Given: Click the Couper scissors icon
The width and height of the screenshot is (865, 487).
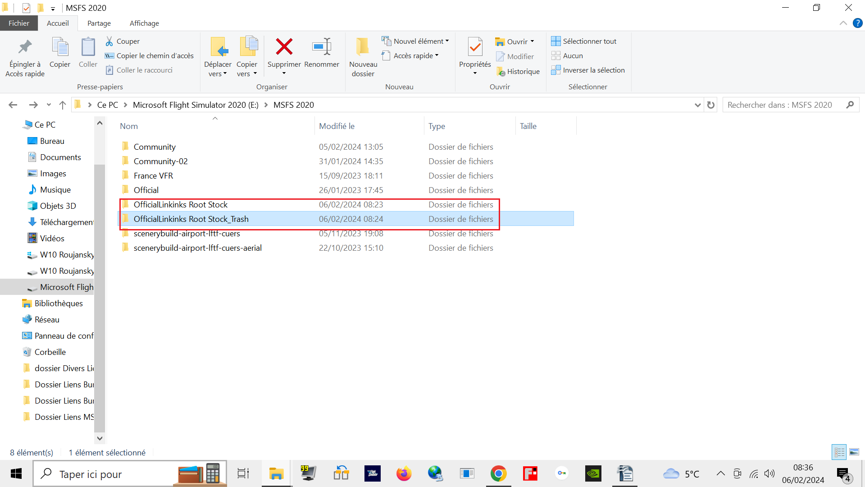Looking at the screenshot, I should pyautogui.click(x=109, y=41).
